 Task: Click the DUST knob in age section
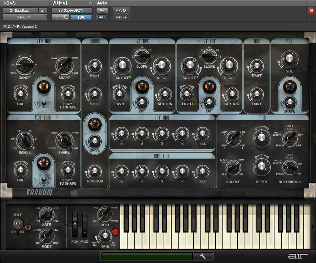[257, 94]
